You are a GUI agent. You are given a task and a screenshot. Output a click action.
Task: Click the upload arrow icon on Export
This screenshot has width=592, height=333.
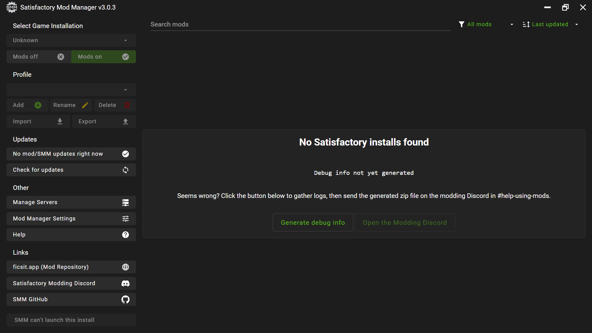(125, 121)
